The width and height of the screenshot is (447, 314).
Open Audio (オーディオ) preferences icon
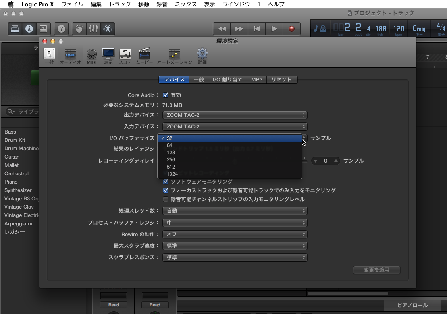tap(70, 56)
